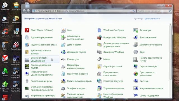Click the Forward navigation button

tap(28, 11)
